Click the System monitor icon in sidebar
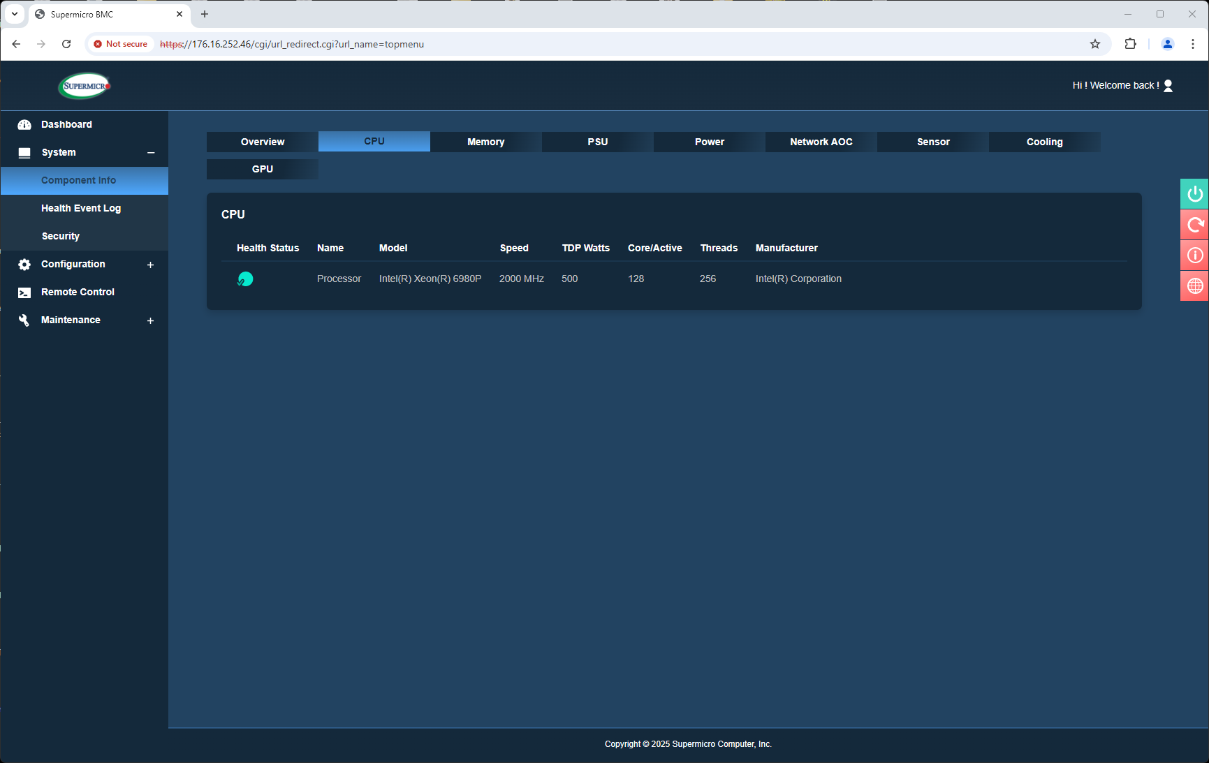 point(24,152)
